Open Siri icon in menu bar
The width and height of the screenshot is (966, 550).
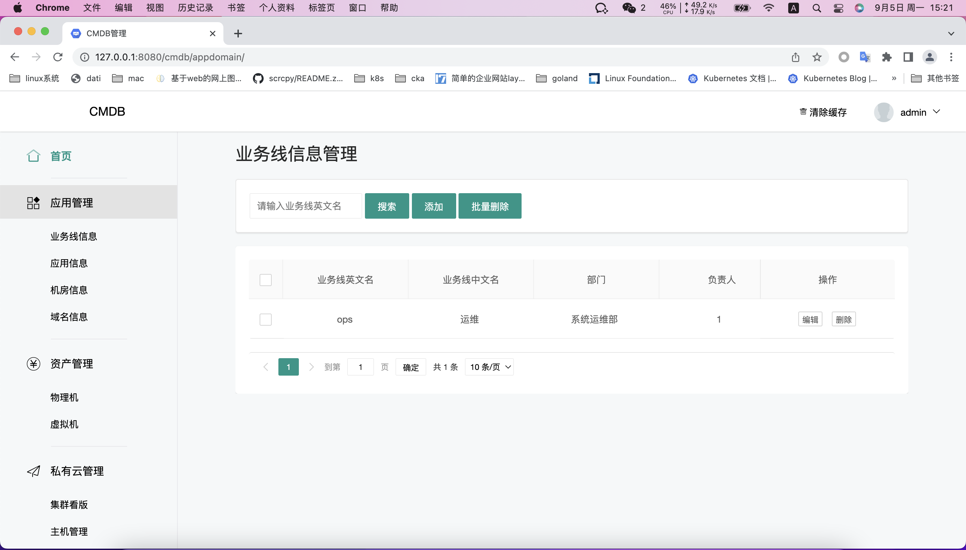point(859,8)
